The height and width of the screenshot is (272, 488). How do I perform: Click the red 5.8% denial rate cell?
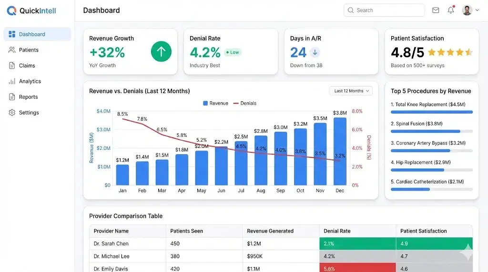(357, 268)
